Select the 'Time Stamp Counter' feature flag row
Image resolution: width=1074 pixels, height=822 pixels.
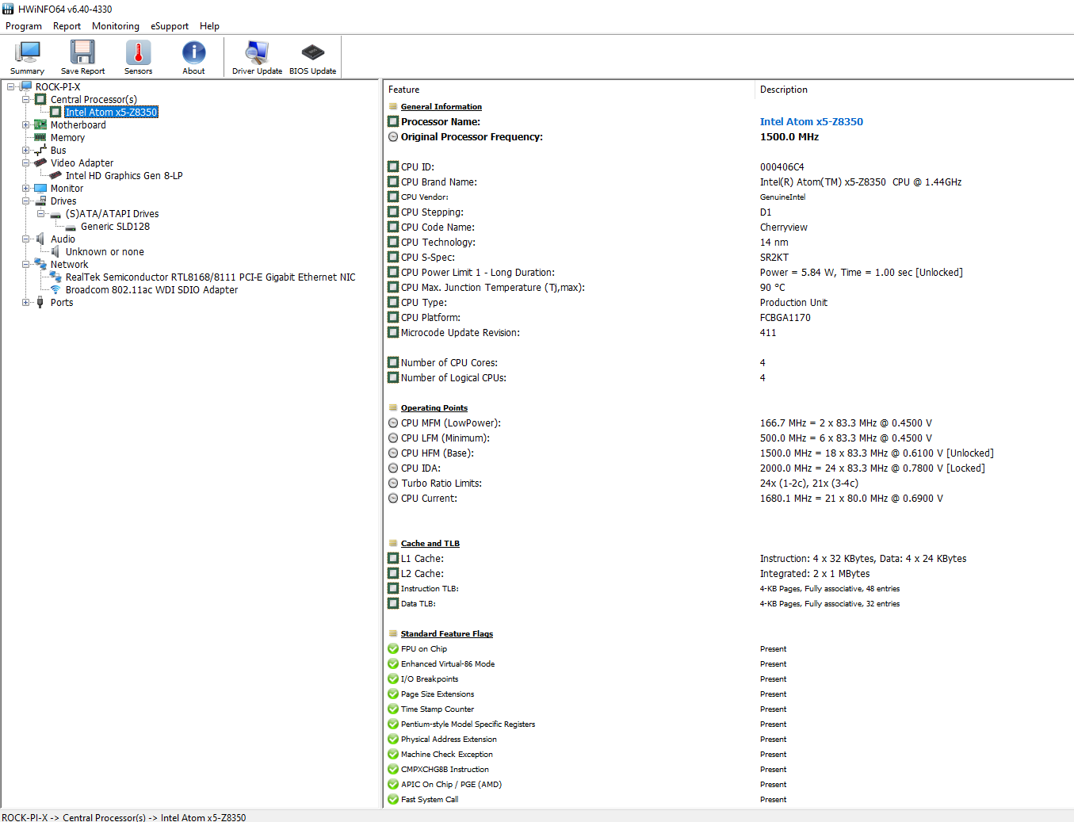728,709
